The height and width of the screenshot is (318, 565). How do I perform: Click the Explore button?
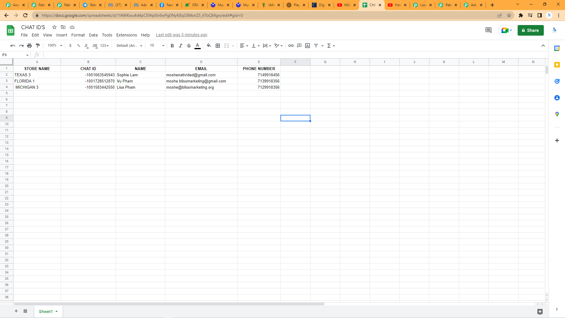(540, 312)
